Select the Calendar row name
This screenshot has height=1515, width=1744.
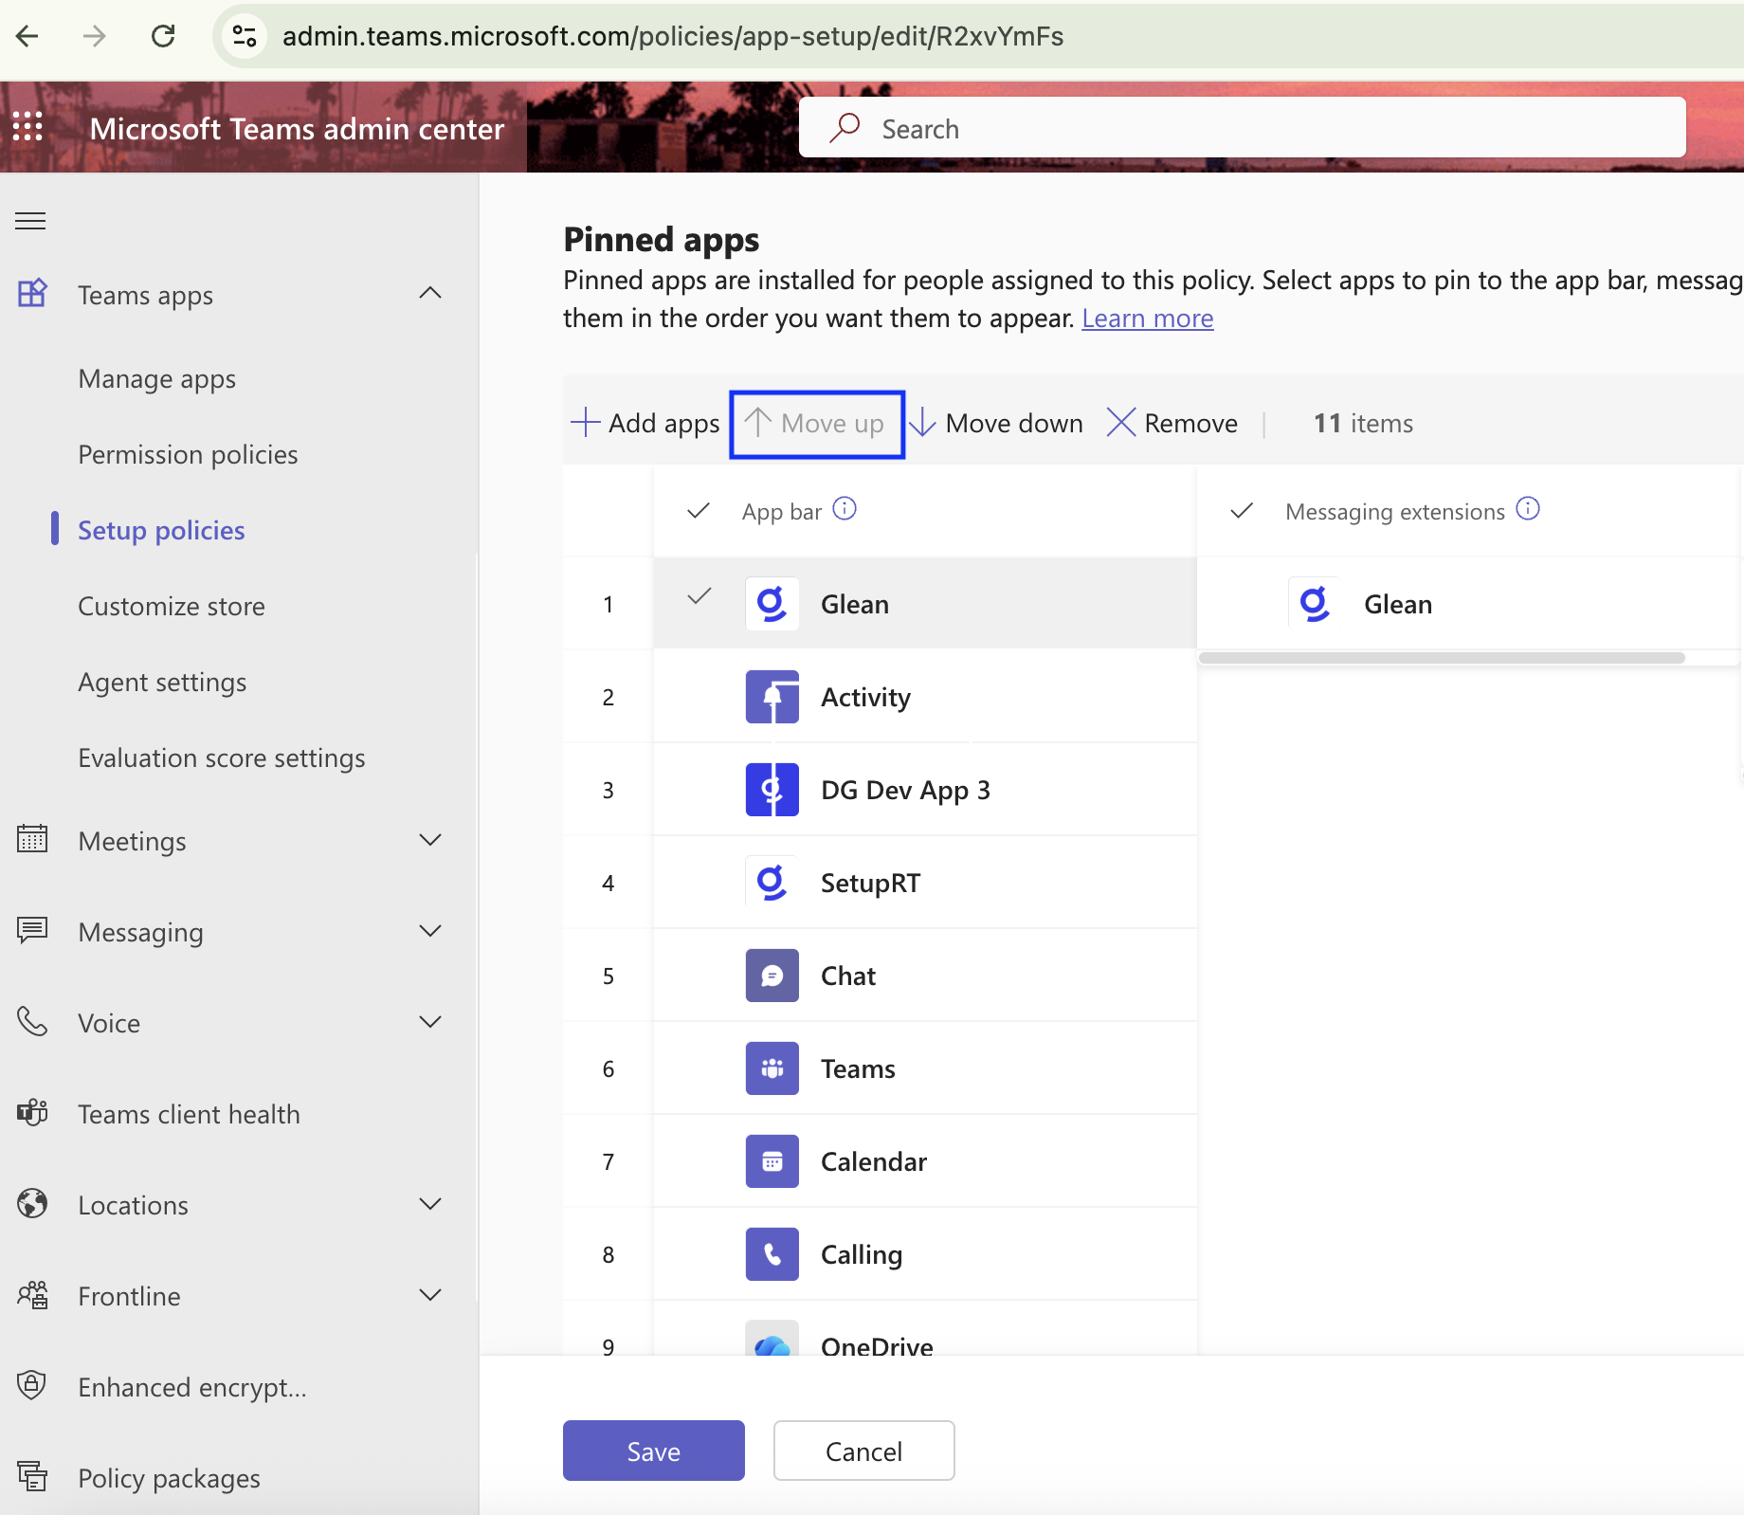874,1161
